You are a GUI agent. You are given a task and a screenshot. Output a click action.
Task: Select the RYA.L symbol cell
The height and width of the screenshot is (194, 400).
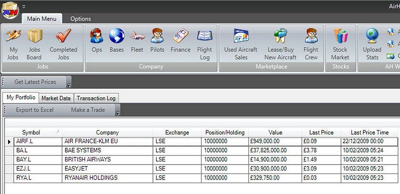tap(38, 178)
